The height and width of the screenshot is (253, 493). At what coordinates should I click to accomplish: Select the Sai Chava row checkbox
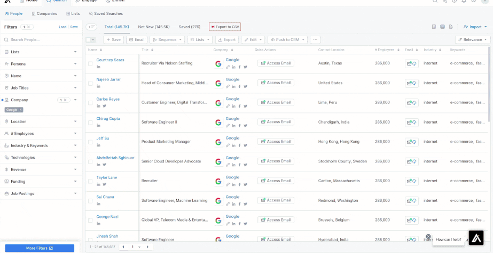(x=90, y=201)
